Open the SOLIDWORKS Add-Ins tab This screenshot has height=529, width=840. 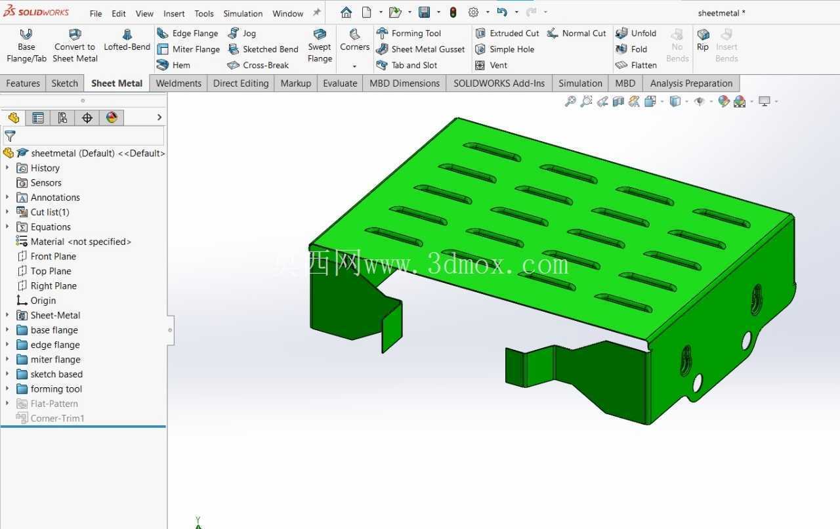point(499,83)
